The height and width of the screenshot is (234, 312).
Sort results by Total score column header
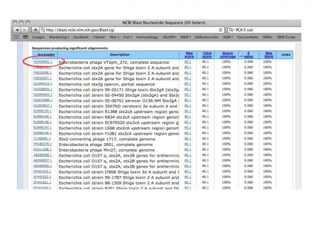(207, 55)
